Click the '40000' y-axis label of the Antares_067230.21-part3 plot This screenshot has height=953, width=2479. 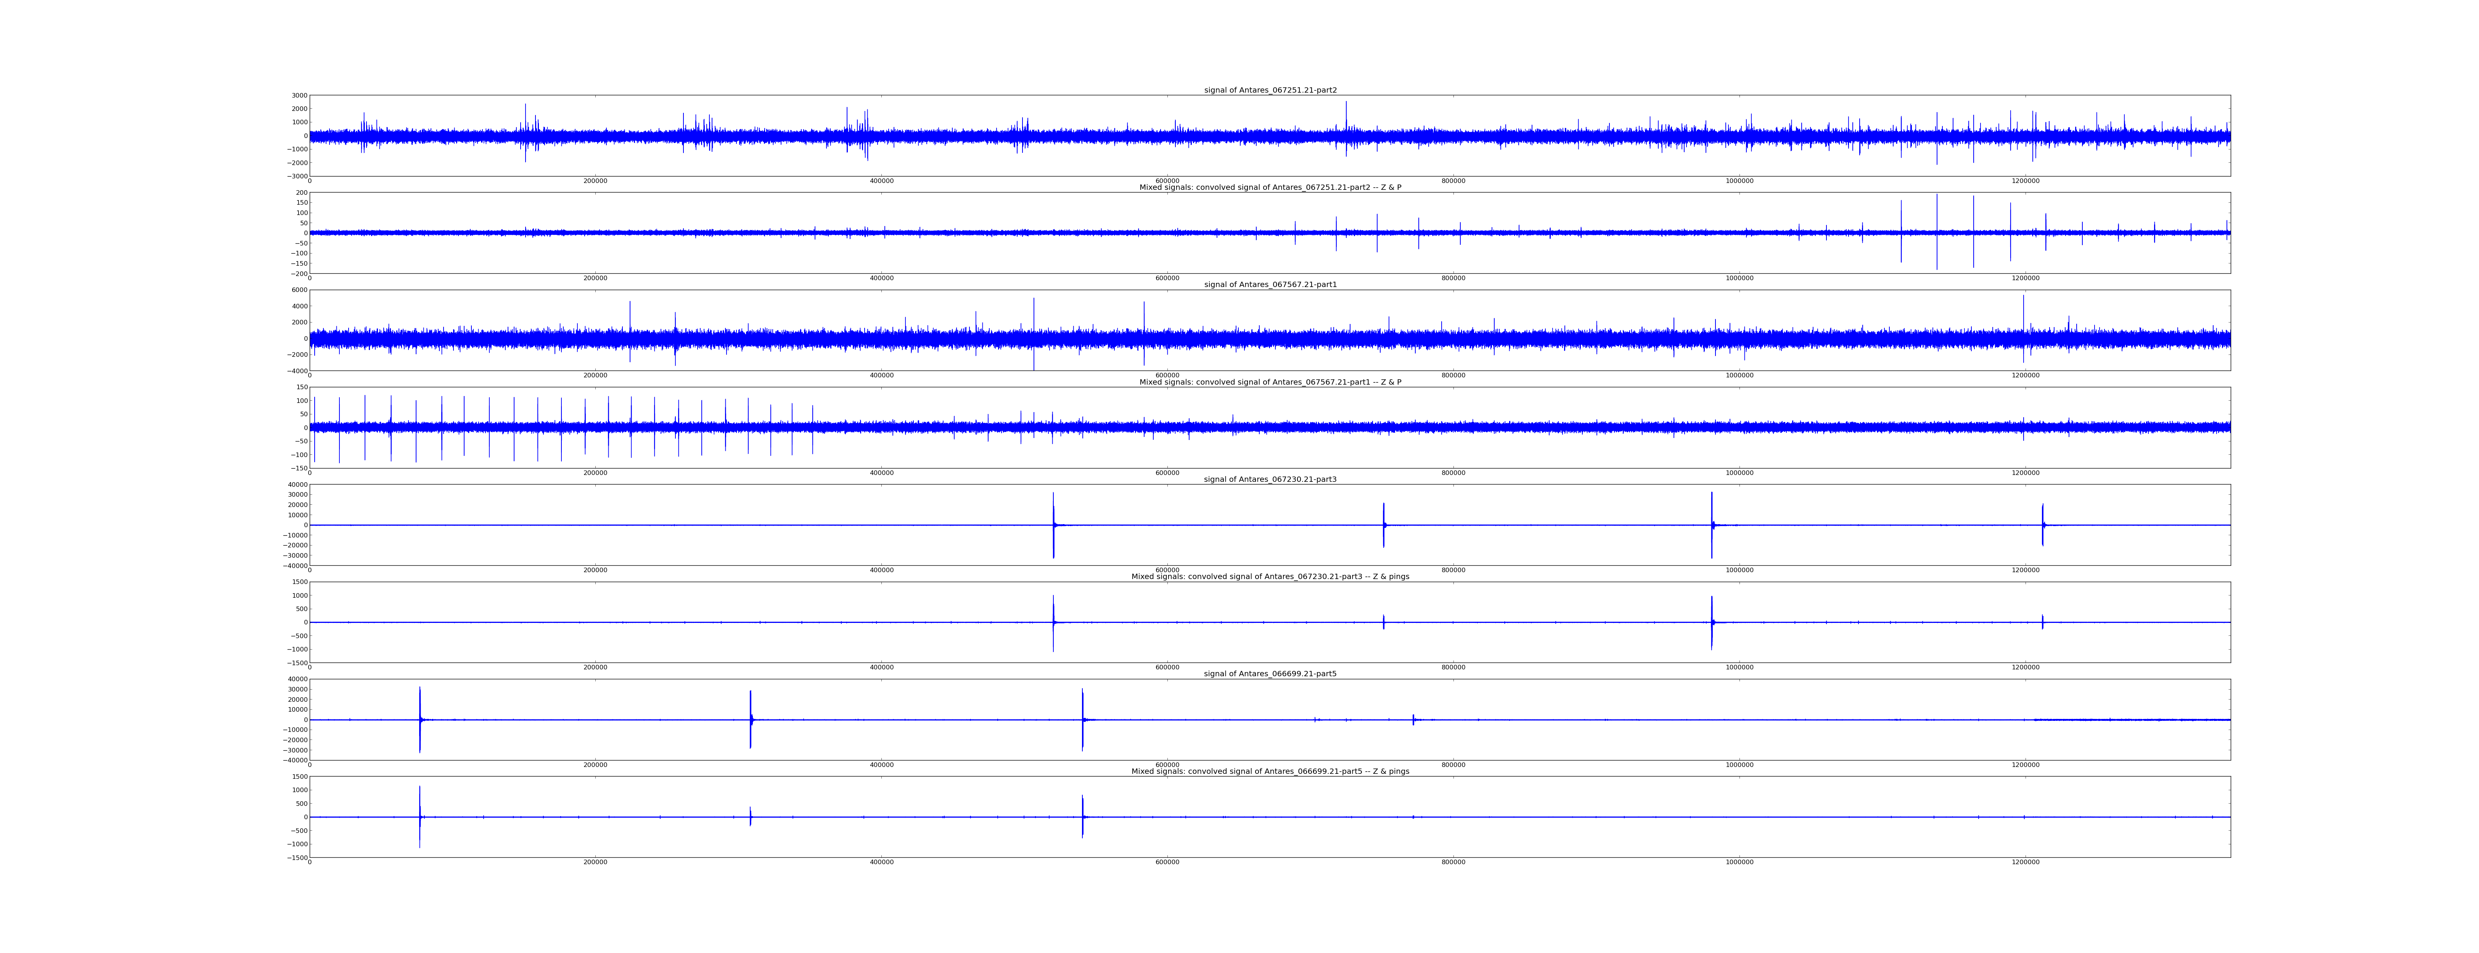(297, 485)
